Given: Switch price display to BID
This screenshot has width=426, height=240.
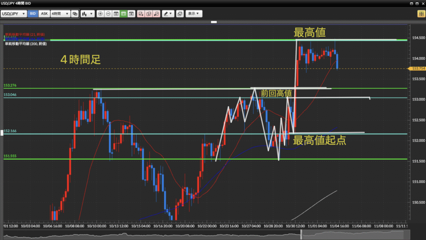Looking at the screenshot, I should pos(33,14).
